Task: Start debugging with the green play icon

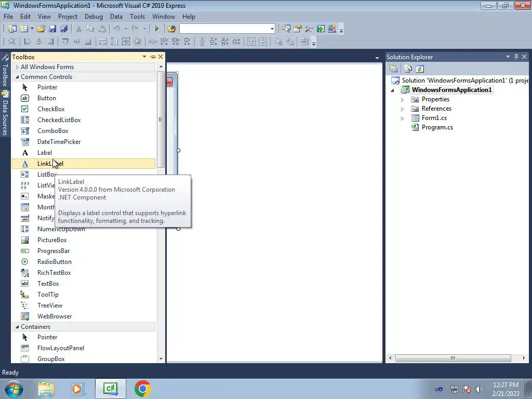Action: coord(156,29)
